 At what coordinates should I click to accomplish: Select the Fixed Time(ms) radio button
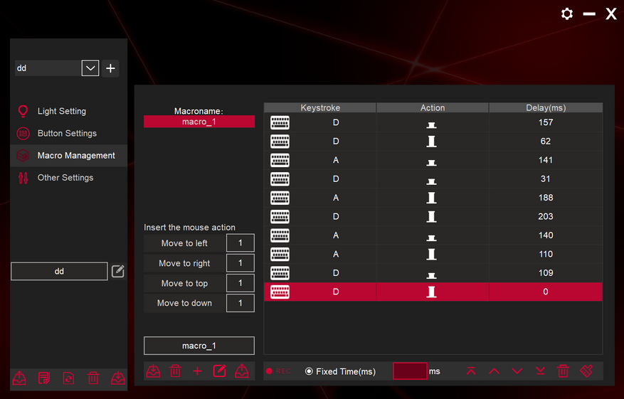point(310,371)
